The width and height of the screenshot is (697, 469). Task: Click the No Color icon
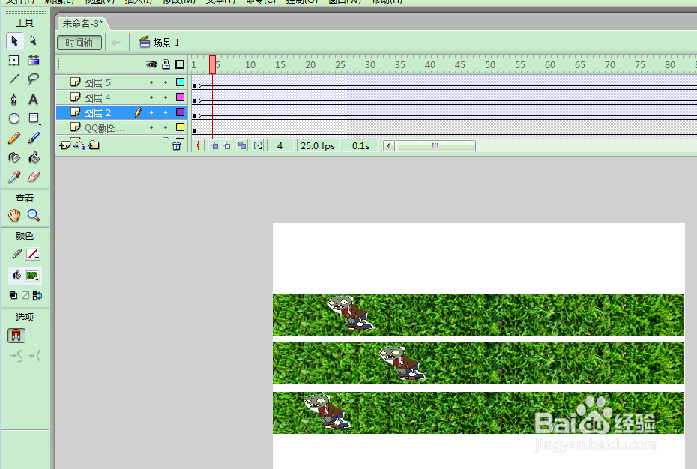(x=25, y=295)
